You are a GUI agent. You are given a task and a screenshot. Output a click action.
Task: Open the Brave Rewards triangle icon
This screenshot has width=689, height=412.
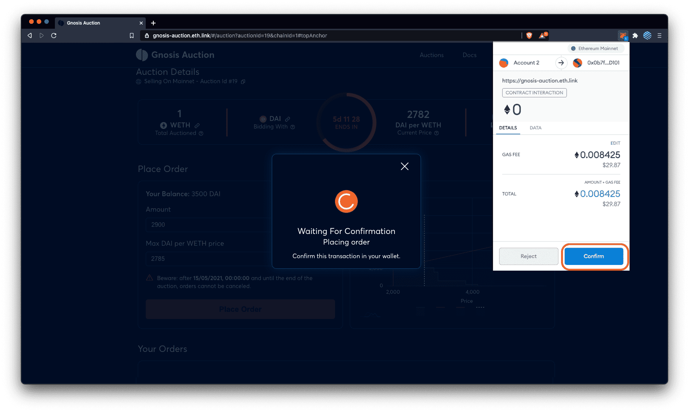click(543, 35)
